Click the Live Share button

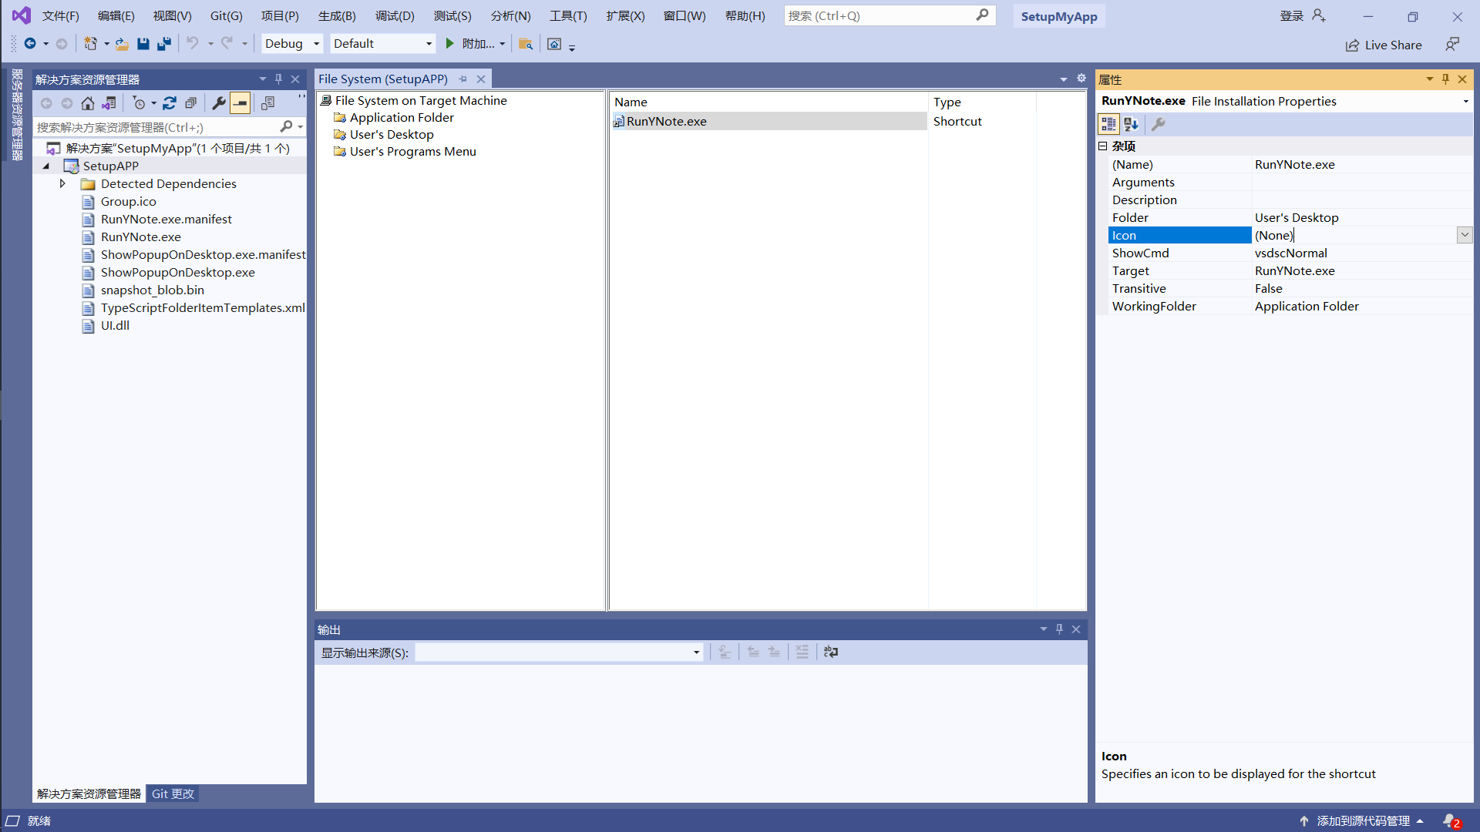point(1384,45)
